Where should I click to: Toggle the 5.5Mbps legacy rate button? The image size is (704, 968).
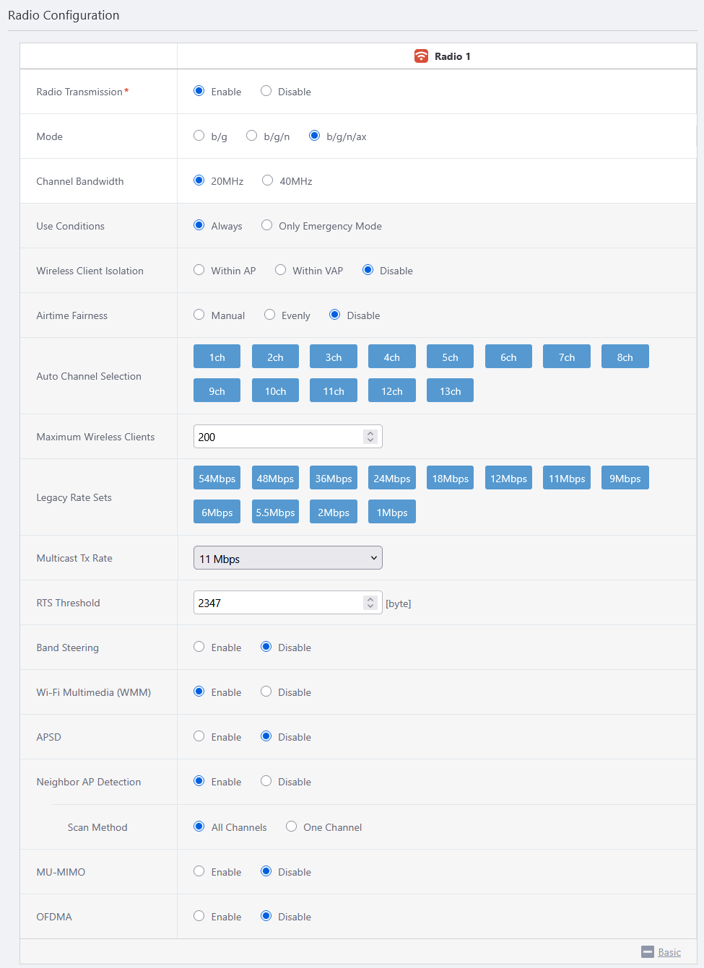[275, 512]
